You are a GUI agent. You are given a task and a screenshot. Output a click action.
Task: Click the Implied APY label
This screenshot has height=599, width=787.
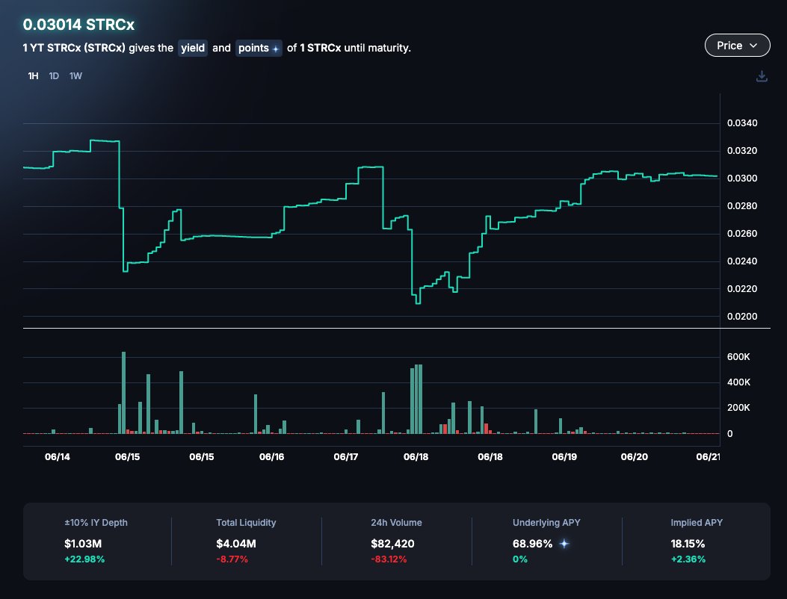(x=697, y=523)
